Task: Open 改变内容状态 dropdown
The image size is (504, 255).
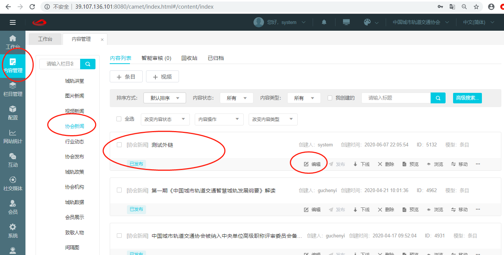Action: click(x=165, y=119)
